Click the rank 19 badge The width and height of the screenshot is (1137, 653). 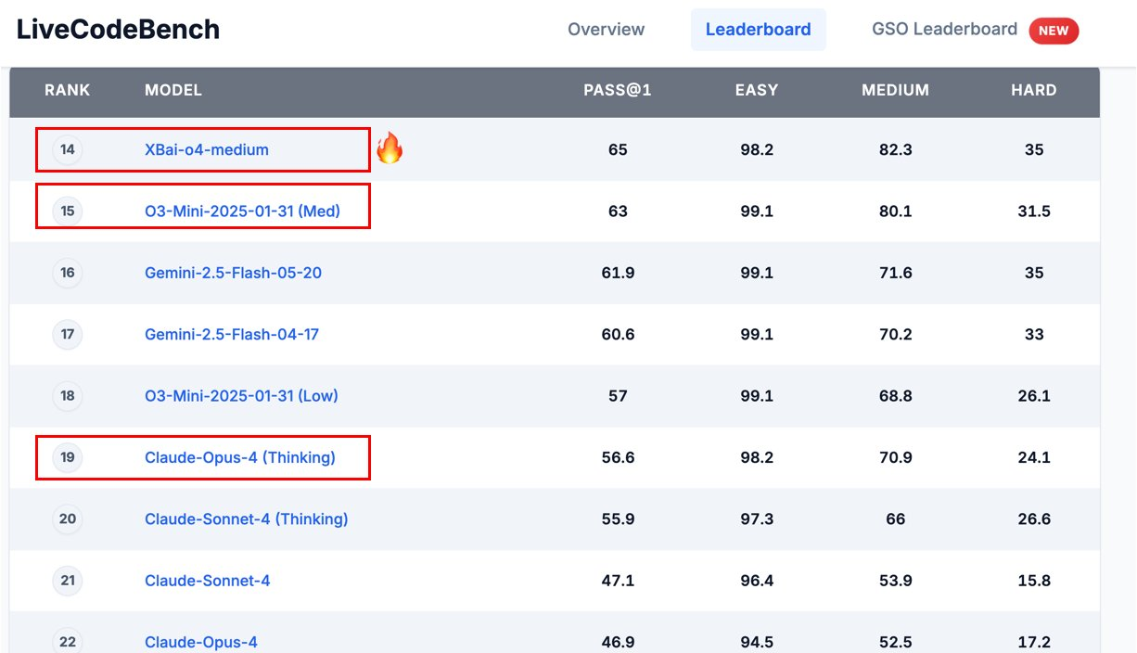tap(68, 457)
